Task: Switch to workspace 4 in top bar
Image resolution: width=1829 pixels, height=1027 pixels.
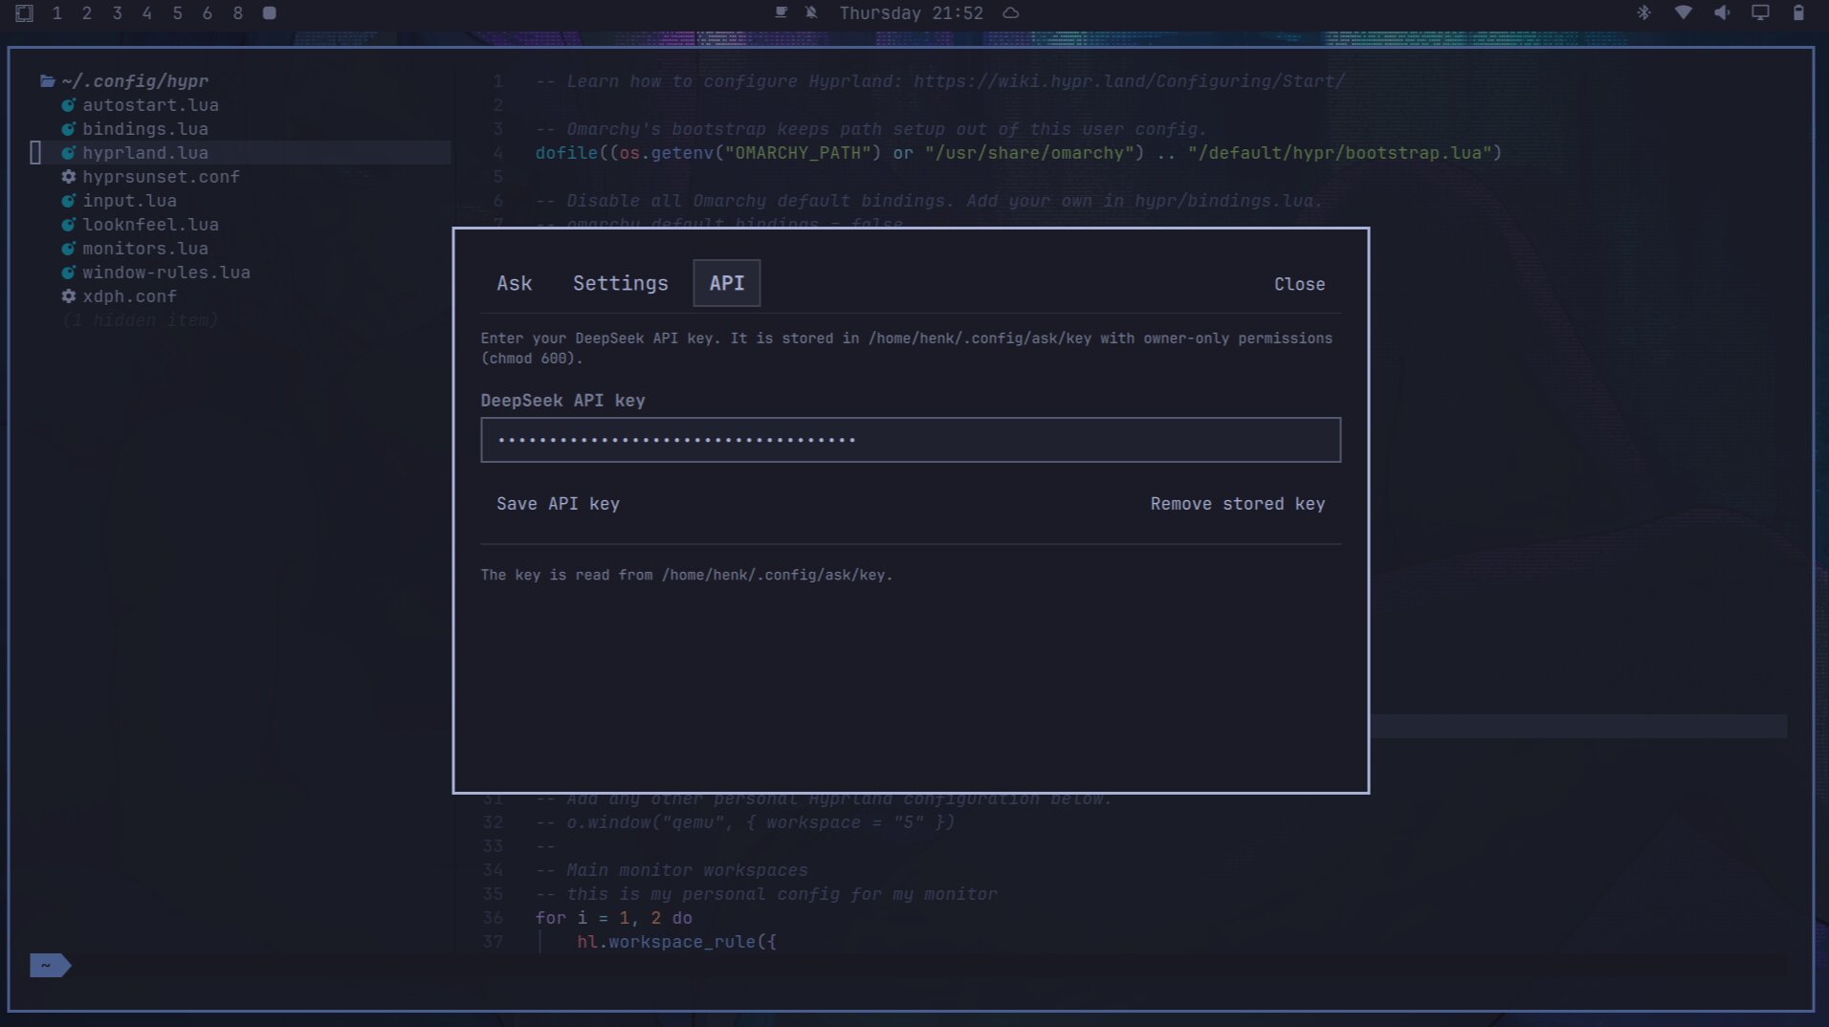Action: [147, 13]
